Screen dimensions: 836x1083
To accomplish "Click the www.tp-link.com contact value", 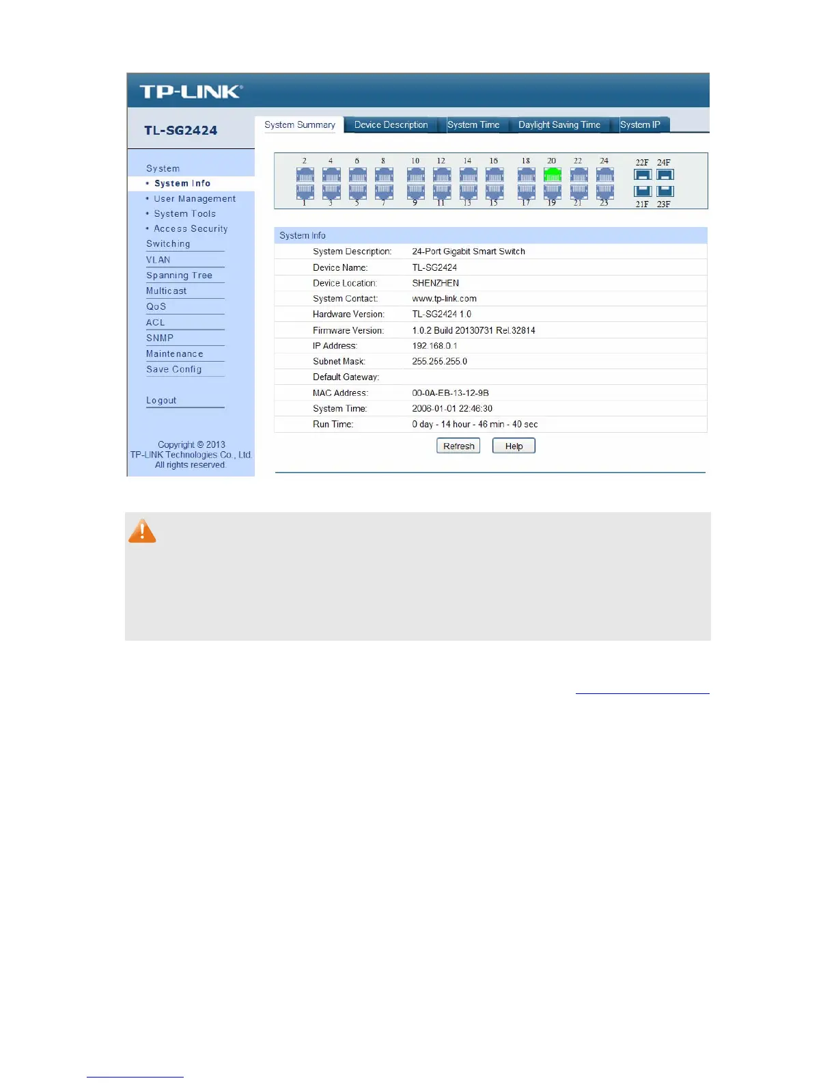I will pyautogui.click(x=444, y=299).
